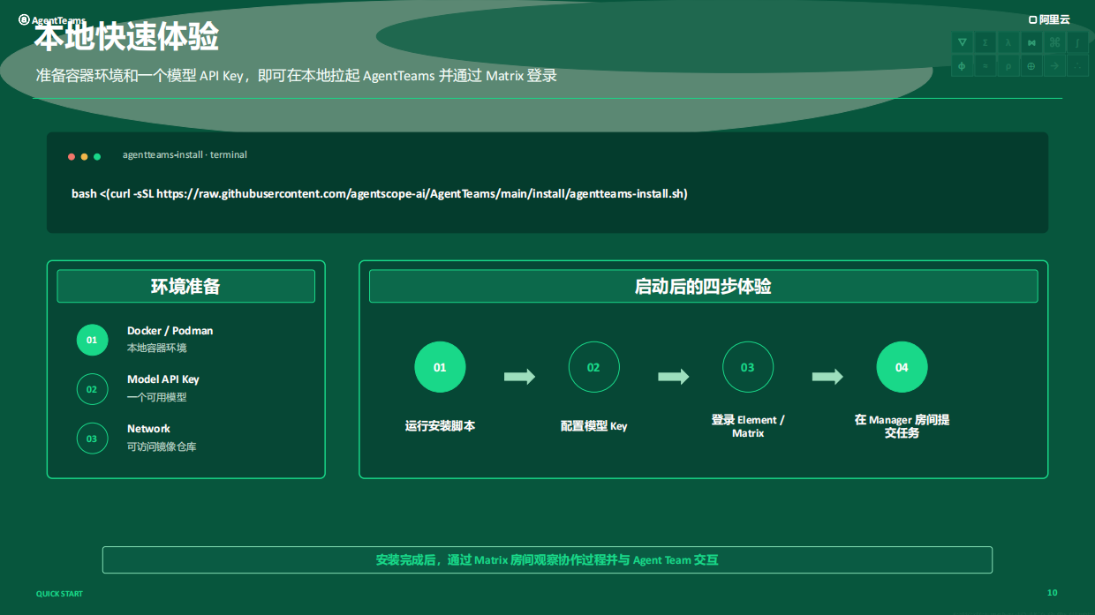Click the red dot in the terminal header

[72, 156]
